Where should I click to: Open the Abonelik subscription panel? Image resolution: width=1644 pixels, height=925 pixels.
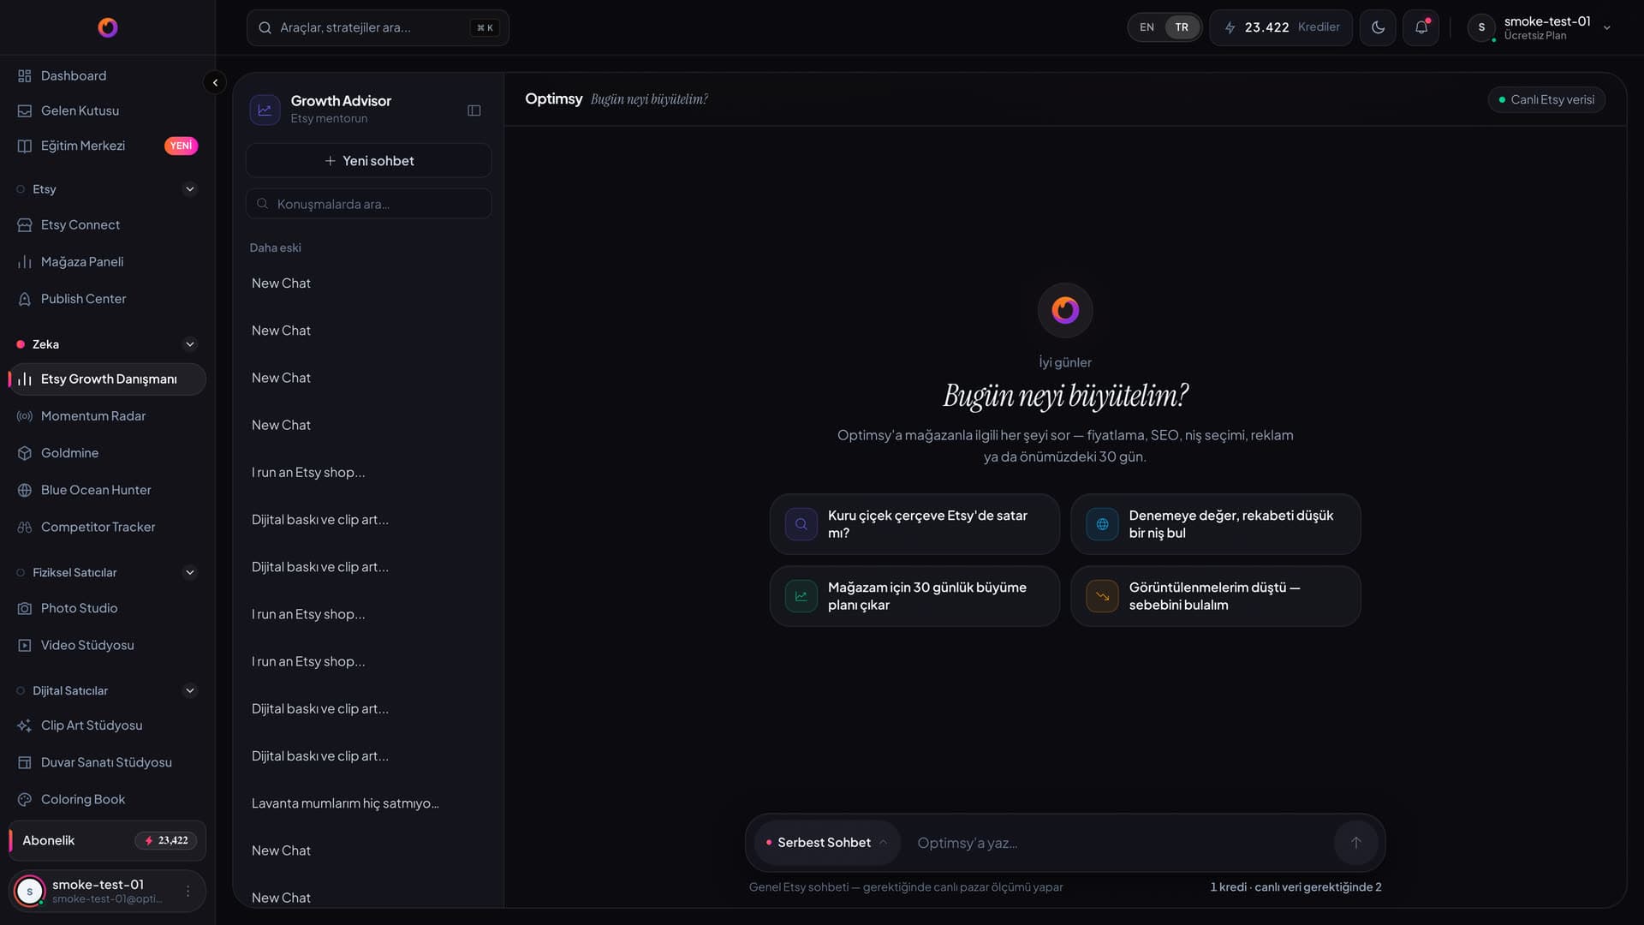(108, 840)
